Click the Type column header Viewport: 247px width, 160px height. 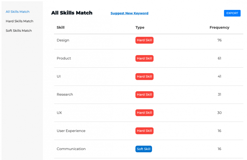140,28
